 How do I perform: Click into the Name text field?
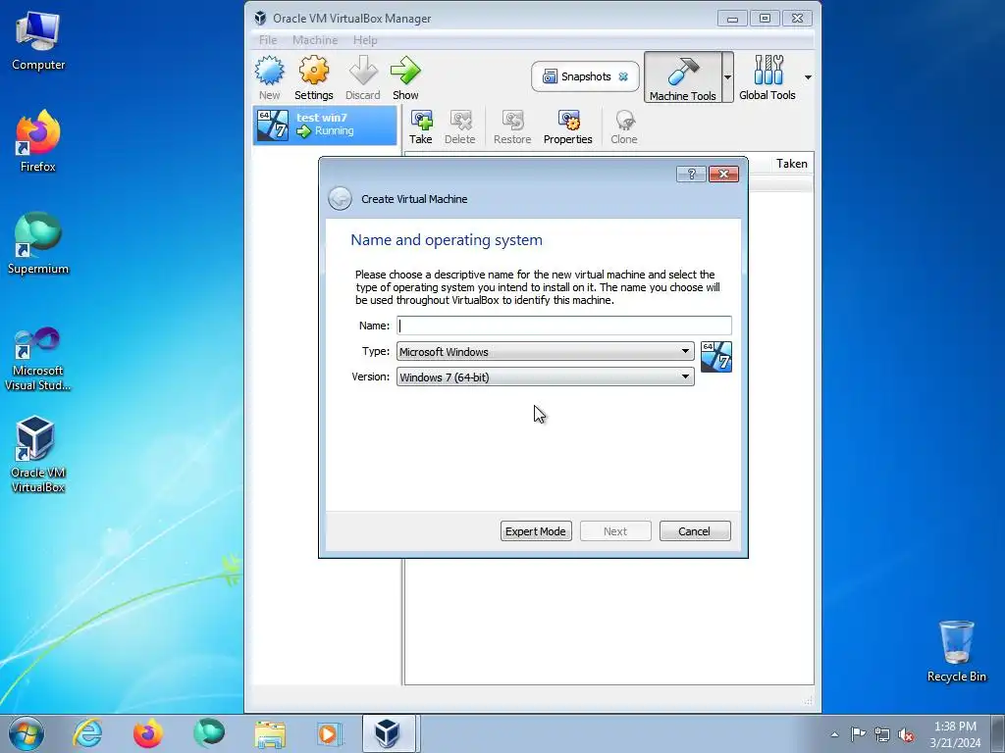pos(564,326)
